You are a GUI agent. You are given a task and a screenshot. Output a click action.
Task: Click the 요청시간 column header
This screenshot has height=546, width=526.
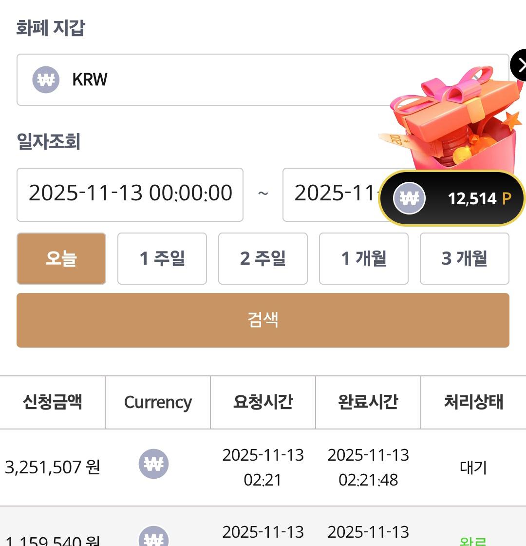pos(263,402)
